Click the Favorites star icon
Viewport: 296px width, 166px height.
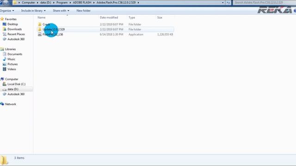(2, 19)
